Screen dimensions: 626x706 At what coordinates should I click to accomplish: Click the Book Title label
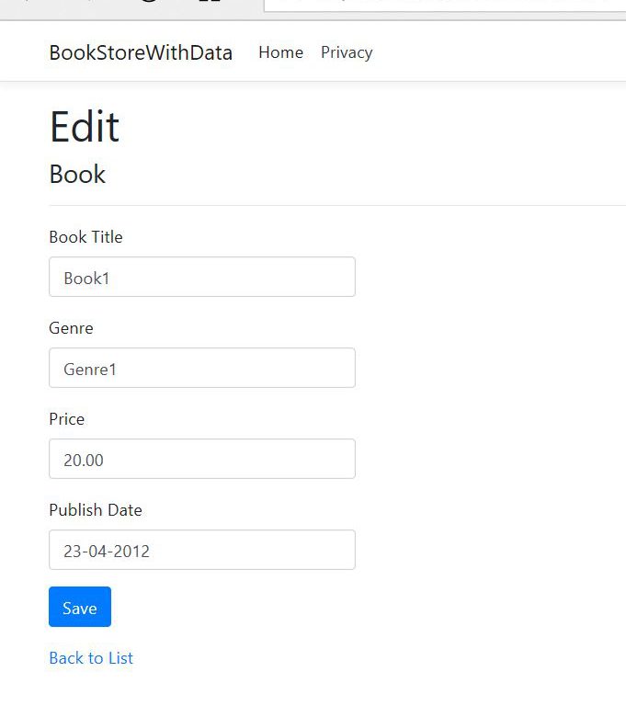(85, 237)
